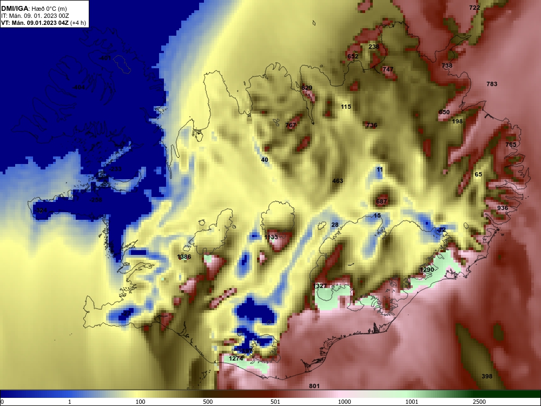
Task: Click the map value 15
Action: pos(377,215)
